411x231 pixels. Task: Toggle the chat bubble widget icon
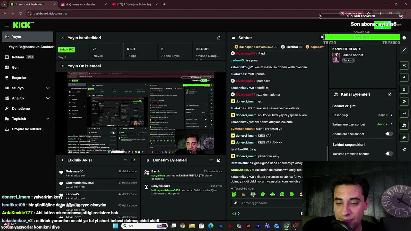point(404,101)
